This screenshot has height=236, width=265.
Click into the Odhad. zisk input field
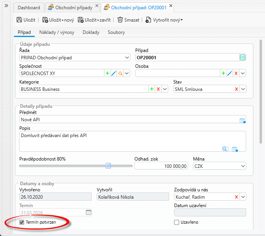click(x=161, y=166)
